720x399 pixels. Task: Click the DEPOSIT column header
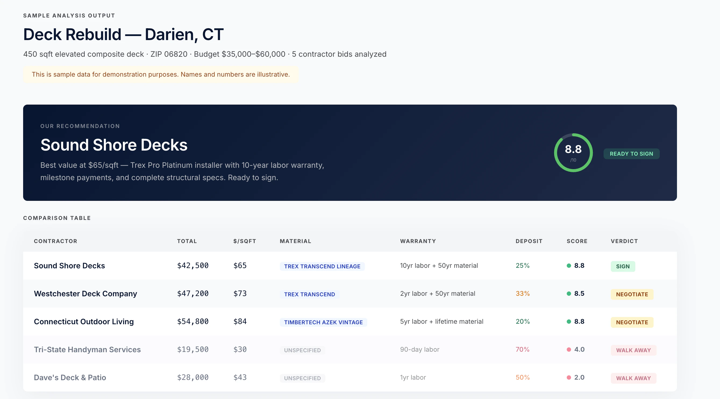(529, 241)
